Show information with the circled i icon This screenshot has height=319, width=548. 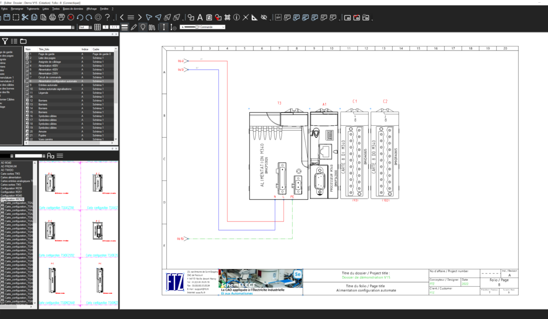[237, 17]
